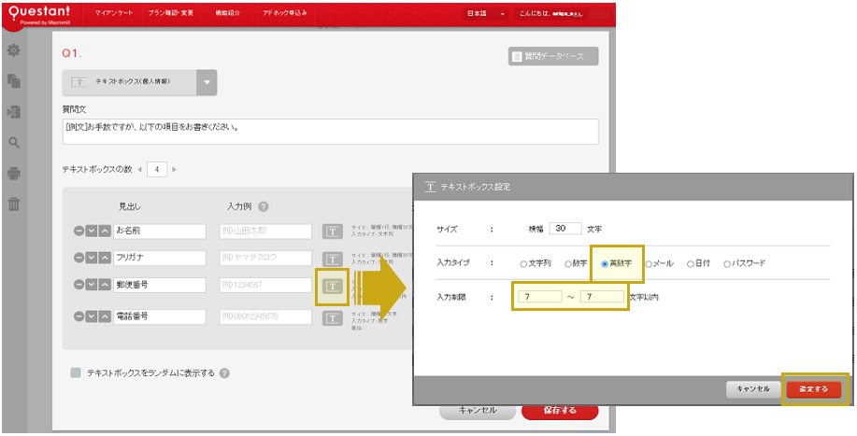Open 機能紹介 menu
This screenshot has height=436, width=857.
228,13
